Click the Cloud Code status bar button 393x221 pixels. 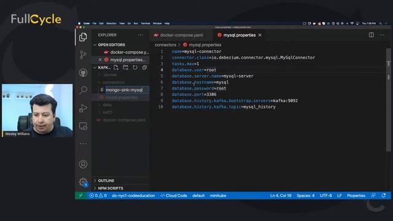click(x=174, y=195)
